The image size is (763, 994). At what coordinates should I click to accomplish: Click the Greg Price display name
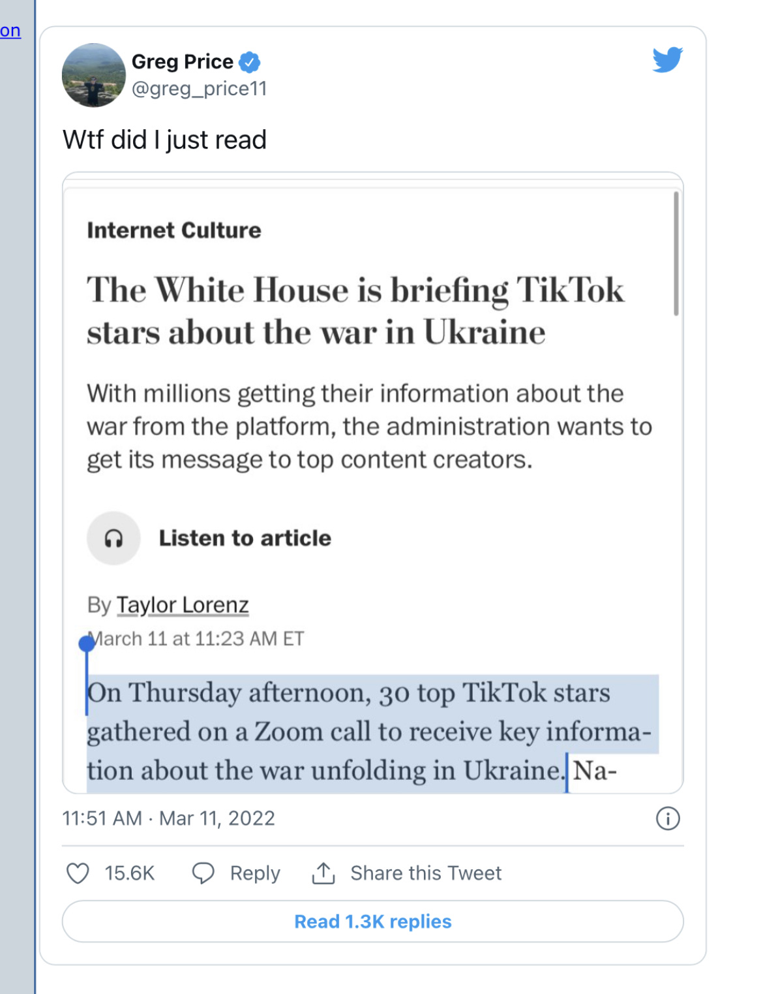[x=183, y=61]
